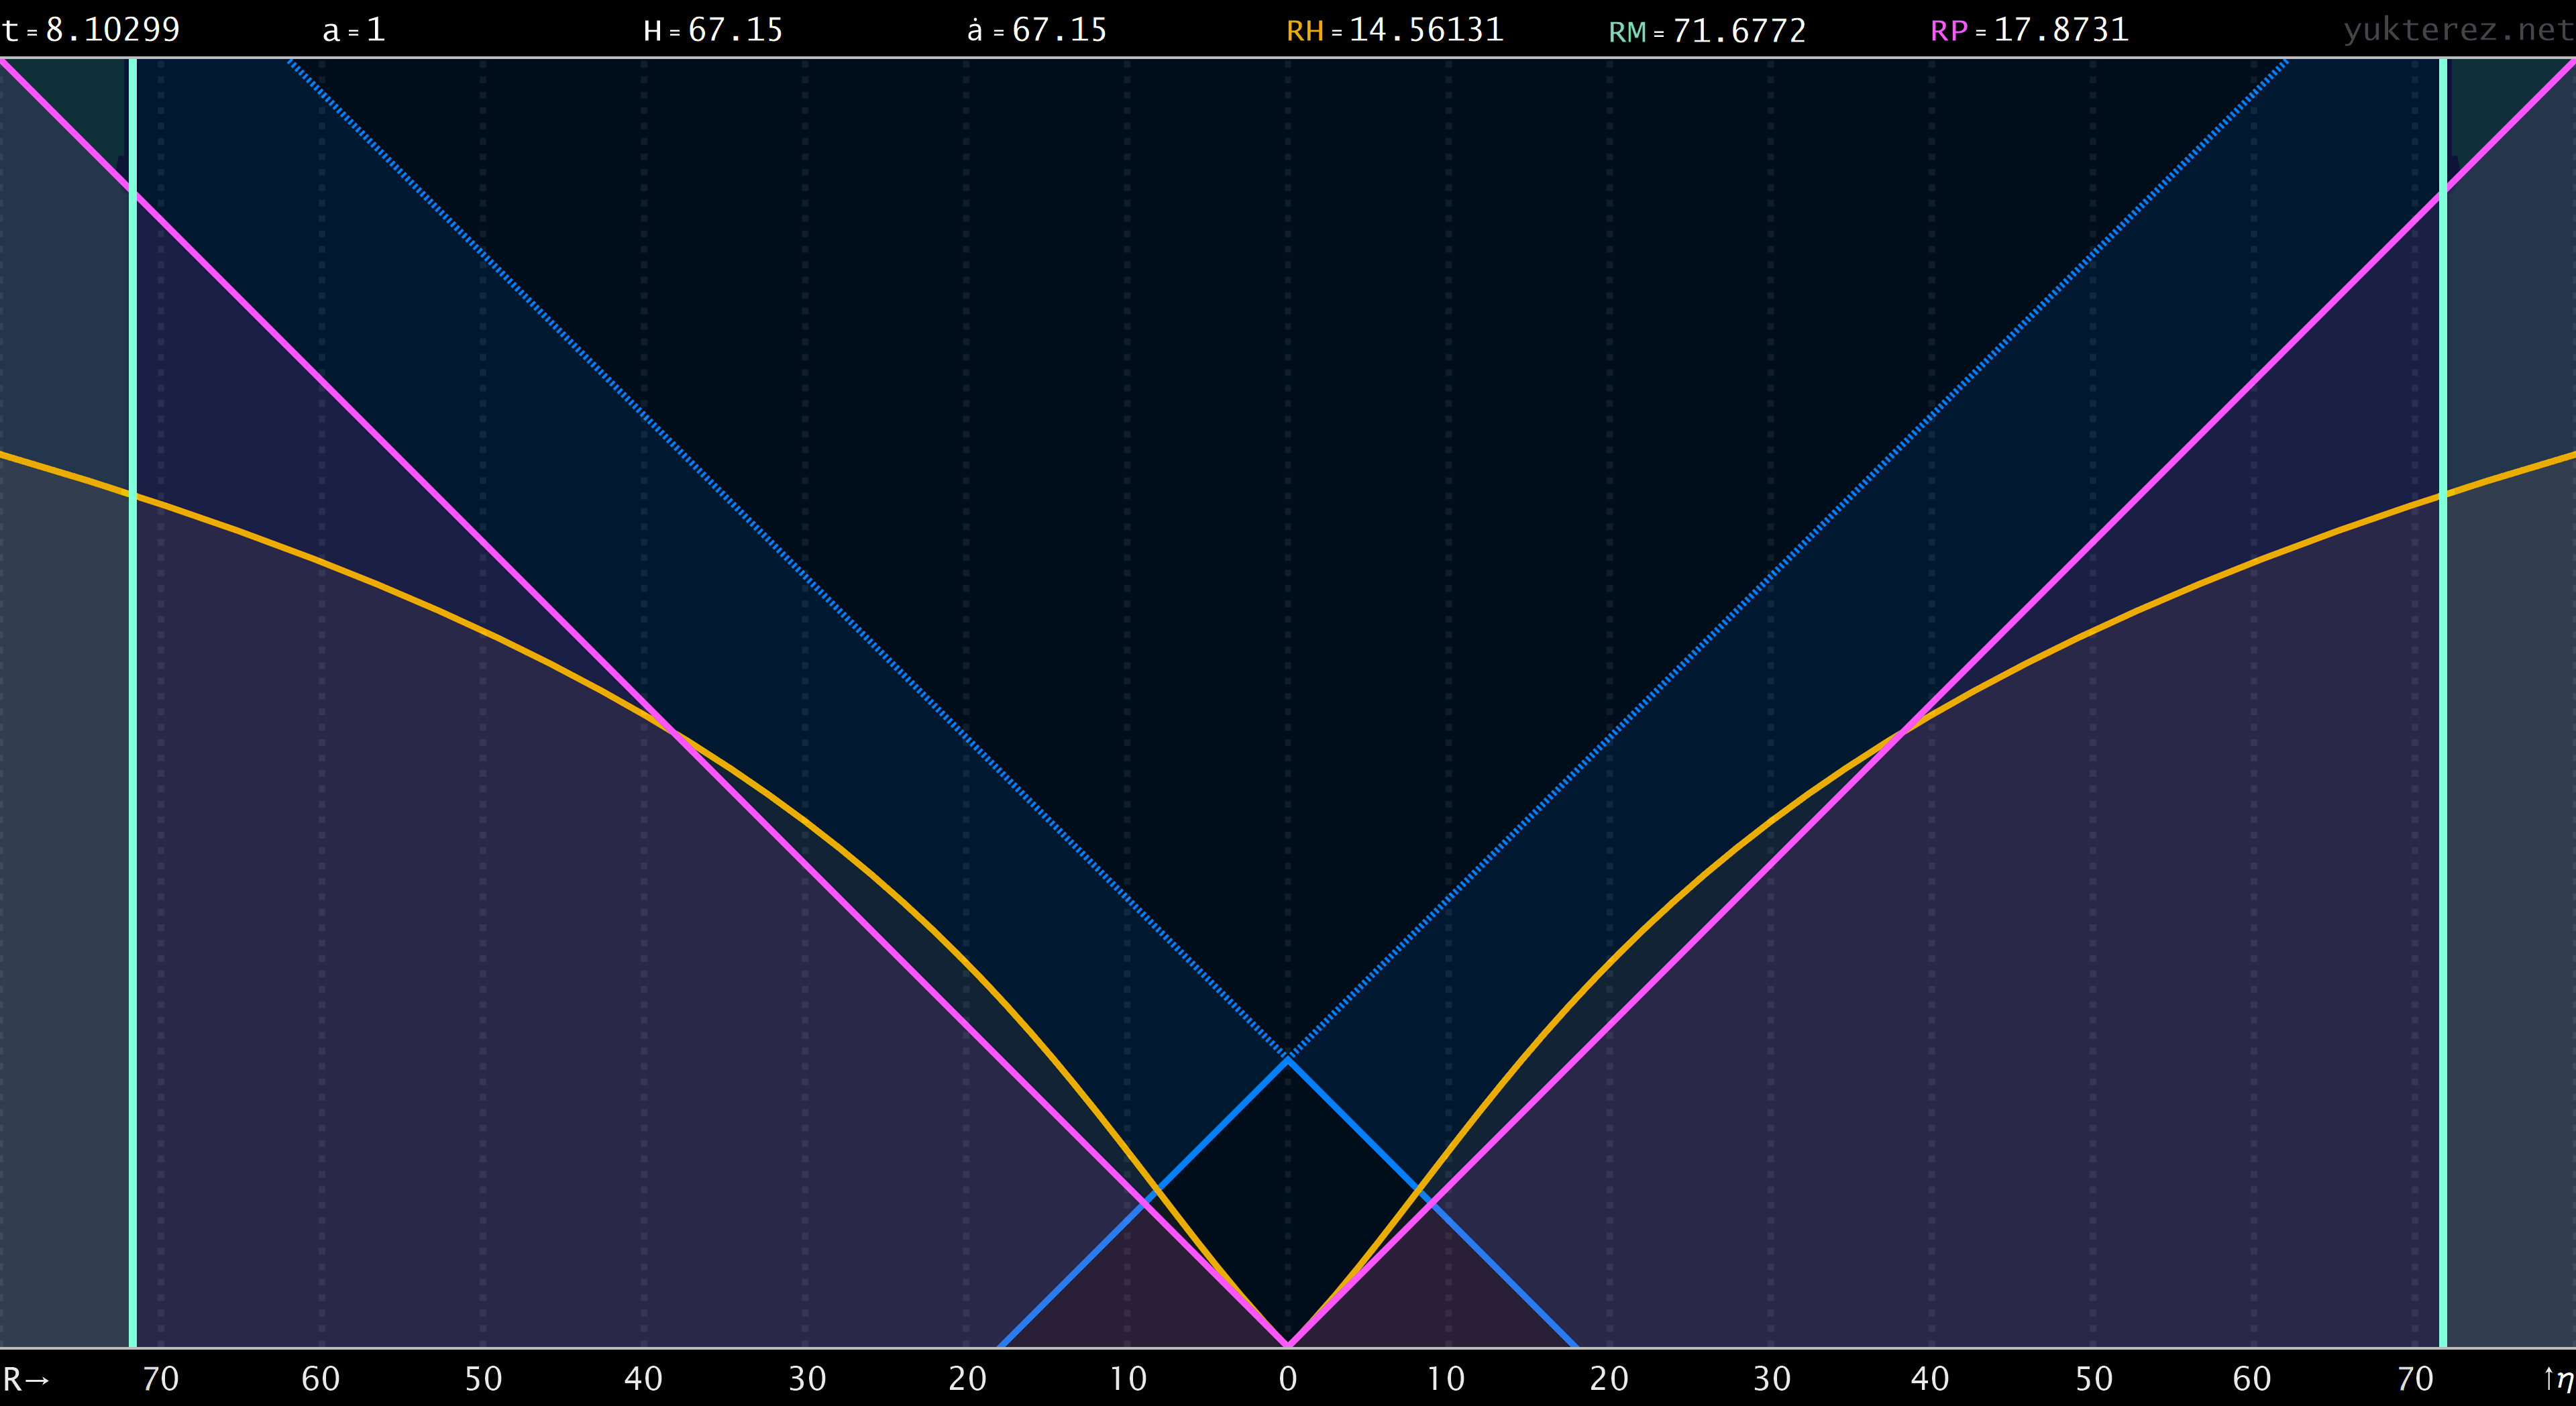Click the Hubble parameter value H = 67.15
The image size is (2576, 1406).
coord(713,30)
